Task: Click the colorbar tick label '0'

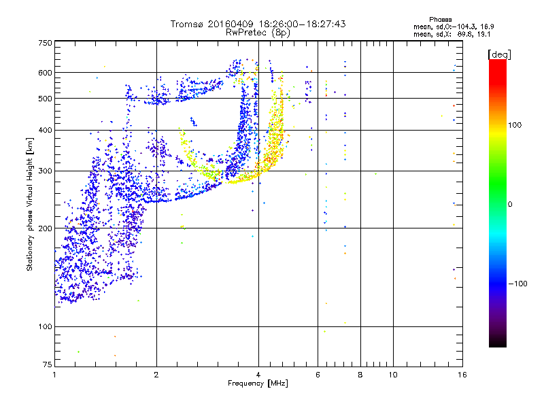Action: 510,205
